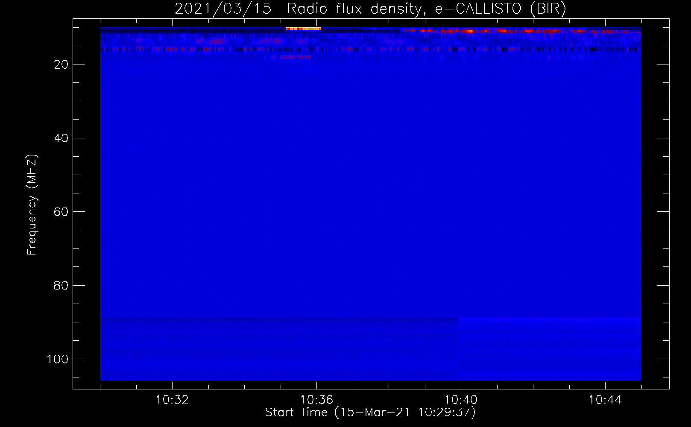Click the 'Frequency (MHZ)' axis label
This screenshot has width=691, height=427.
tap(32, 205)
